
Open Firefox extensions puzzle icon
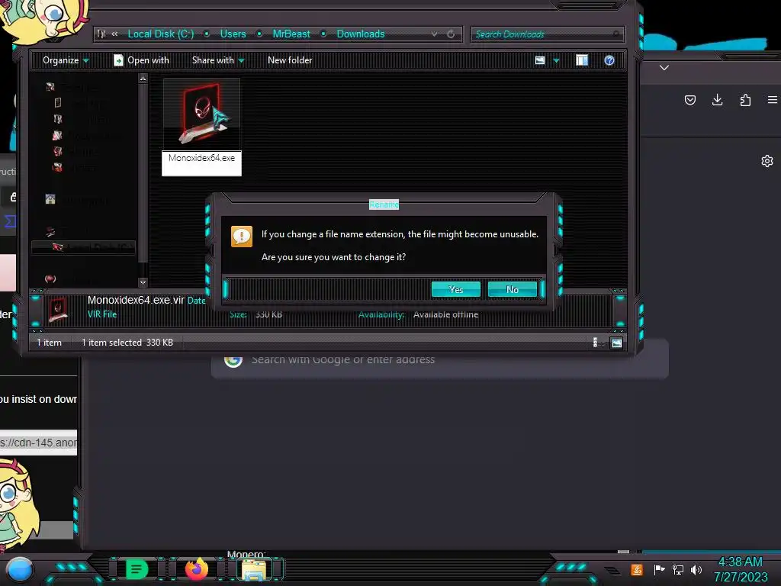point(745,100)
